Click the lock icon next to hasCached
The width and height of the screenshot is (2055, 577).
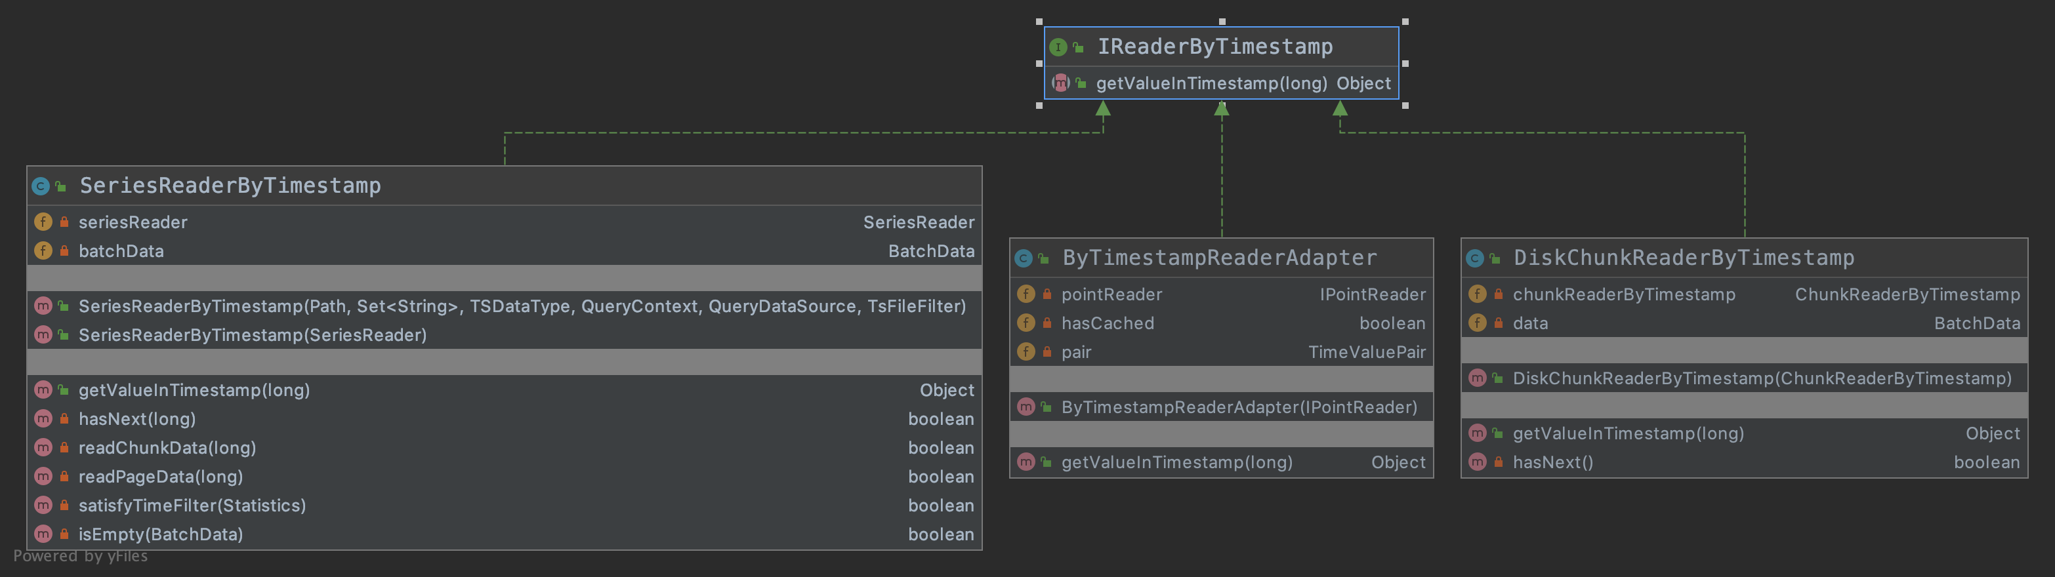point(1047,322)
